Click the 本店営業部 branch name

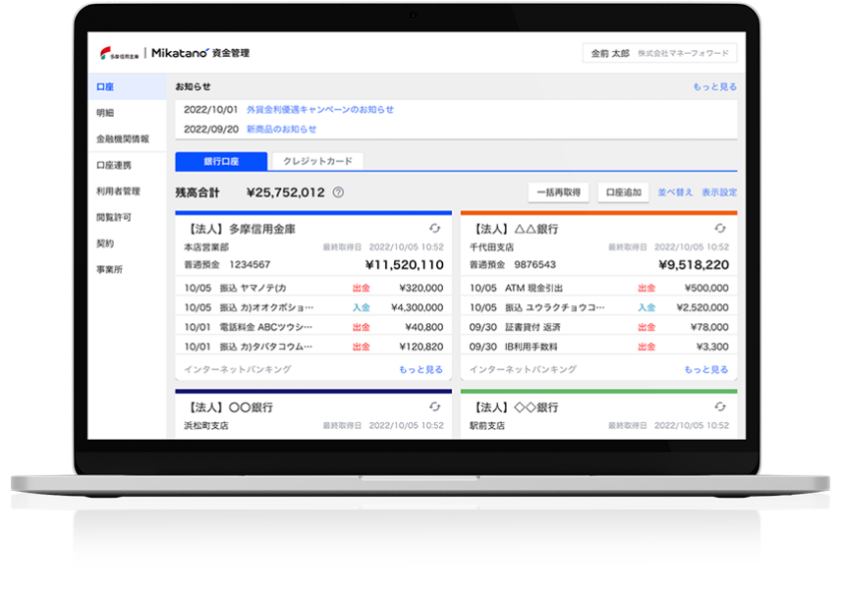pos(206,247)
